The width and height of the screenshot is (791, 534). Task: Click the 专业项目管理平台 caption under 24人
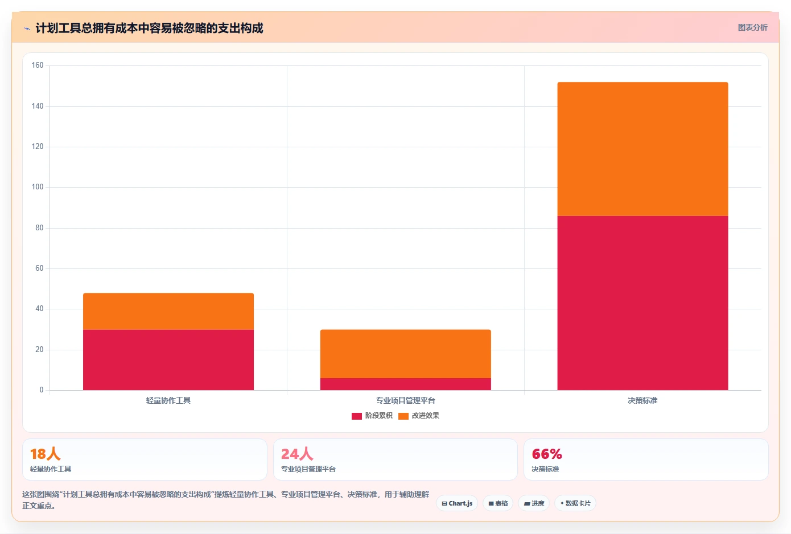click(308, 469)
